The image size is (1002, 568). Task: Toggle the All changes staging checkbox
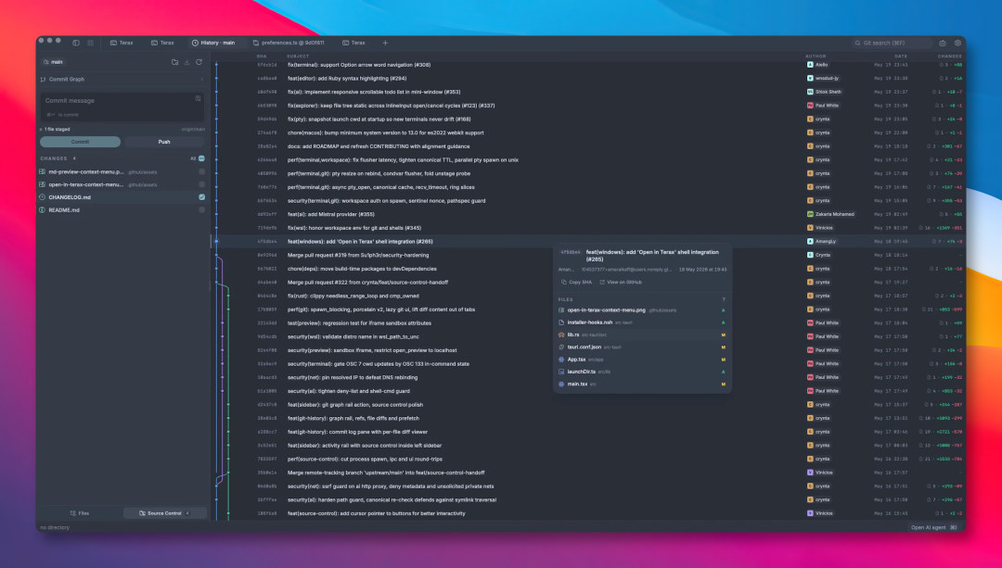[201, 158]
